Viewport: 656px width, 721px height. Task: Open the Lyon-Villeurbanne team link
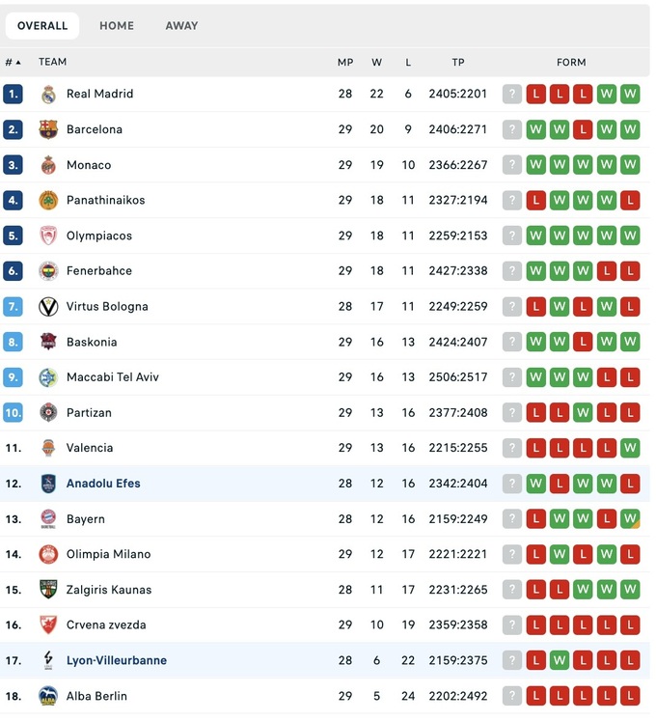tap(116, 660)
